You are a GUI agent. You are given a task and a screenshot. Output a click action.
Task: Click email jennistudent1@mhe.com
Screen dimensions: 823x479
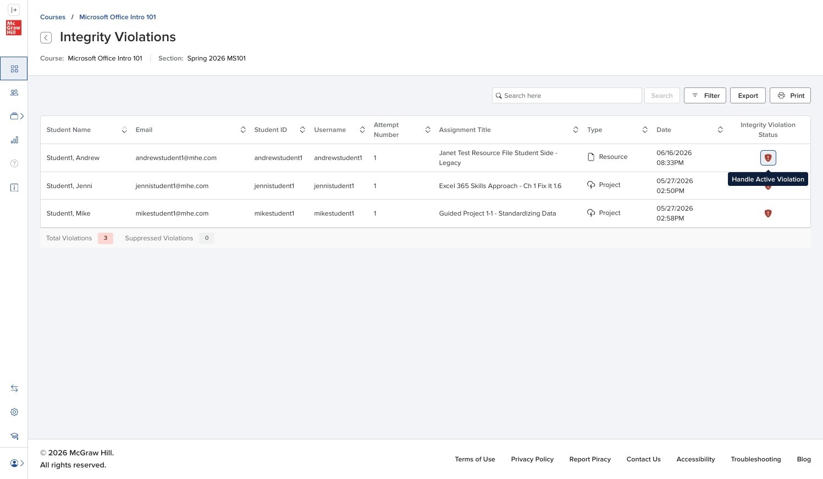tap(172, 186)
